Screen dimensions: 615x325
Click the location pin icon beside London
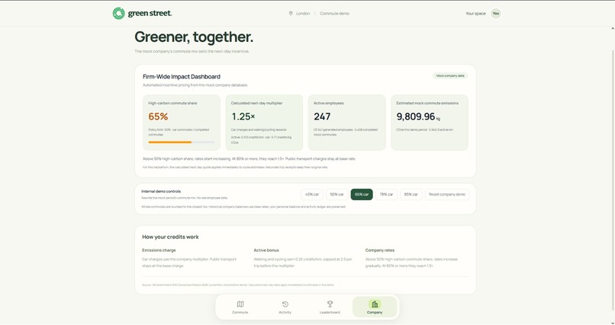[291, 13]
